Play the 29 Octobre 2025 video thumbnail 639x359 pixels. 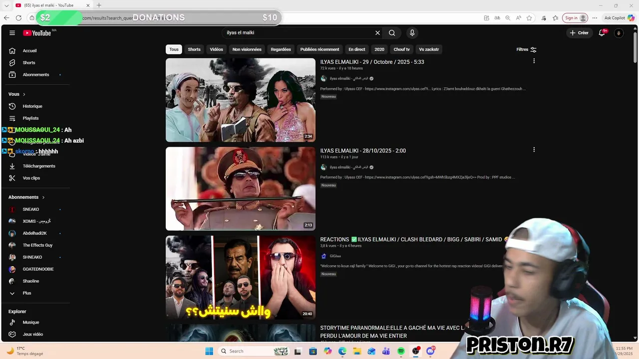click(x=241, y=100)
